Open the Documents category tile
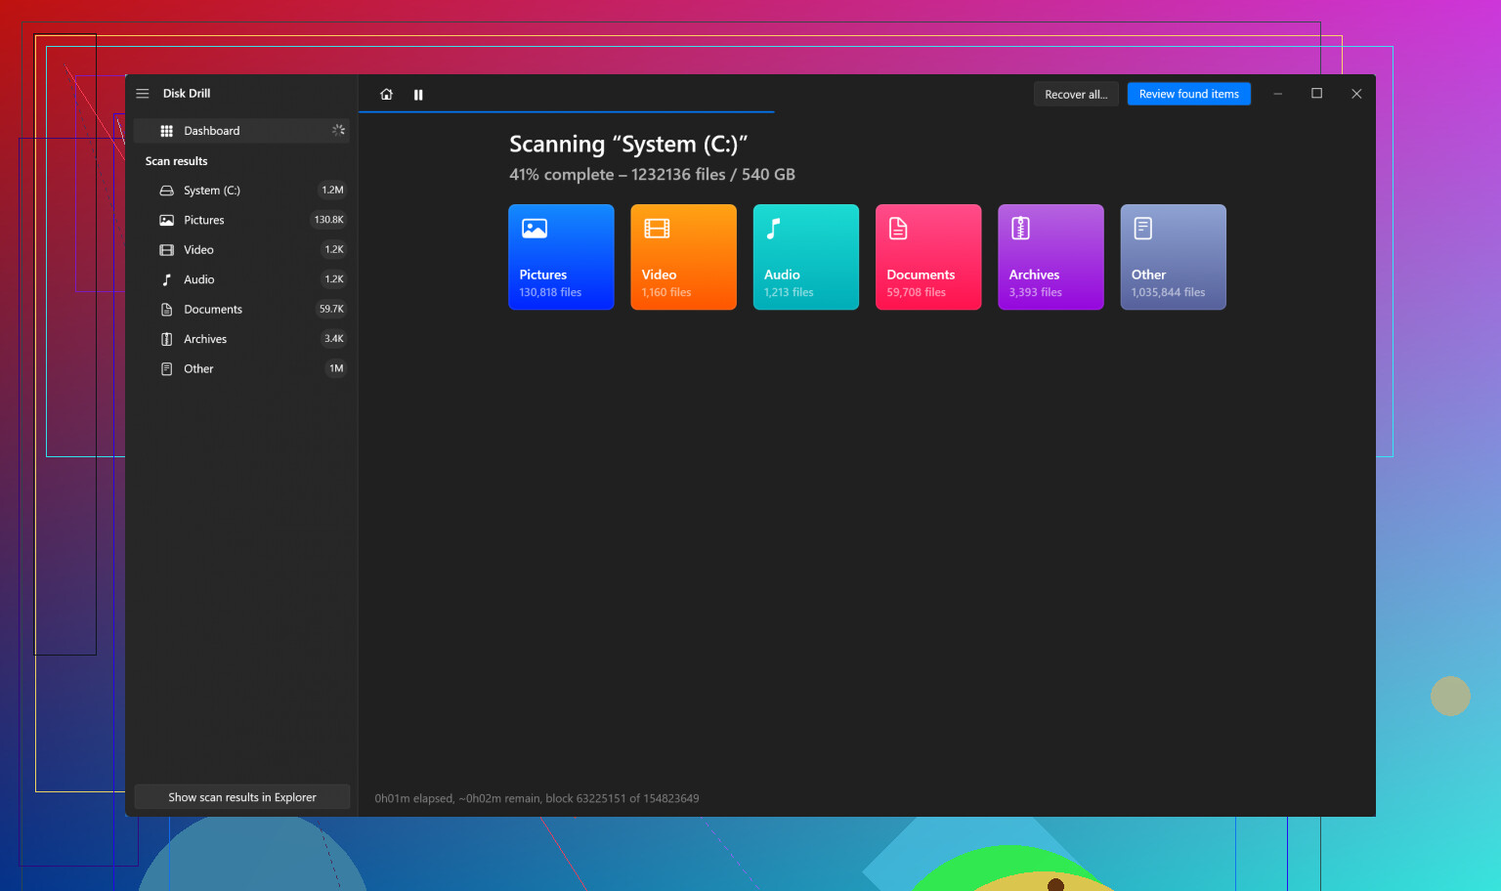The width and height of the screenshot is (1501, 891). tap(927, 257)
